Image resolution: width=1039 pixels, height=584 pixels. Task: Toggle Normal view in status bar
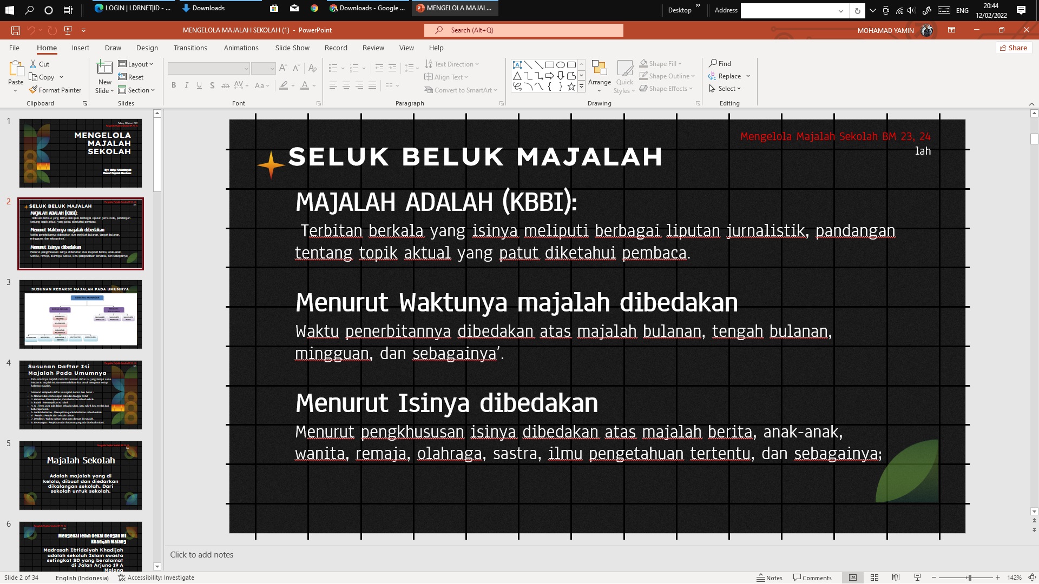tap(853, 578)
